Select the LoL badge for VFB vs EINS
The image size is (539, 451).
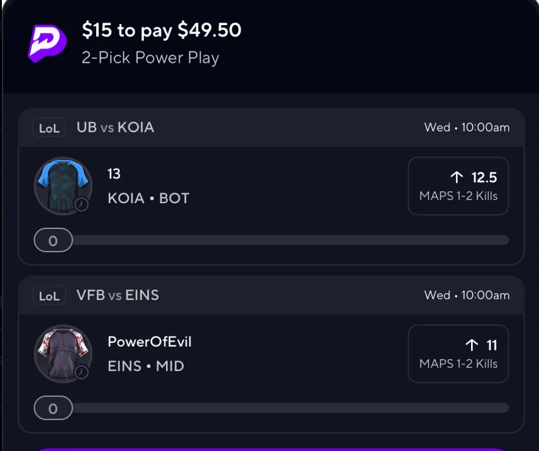coord(49,296)
